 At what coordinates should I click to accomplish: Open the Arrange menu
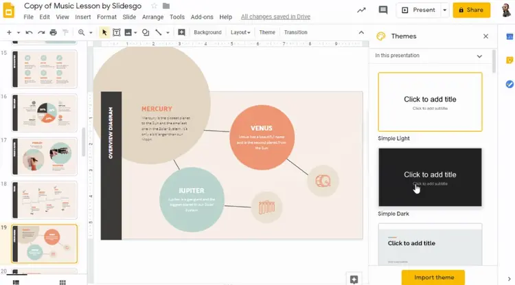pyautogui.click(x=152, y=16)
